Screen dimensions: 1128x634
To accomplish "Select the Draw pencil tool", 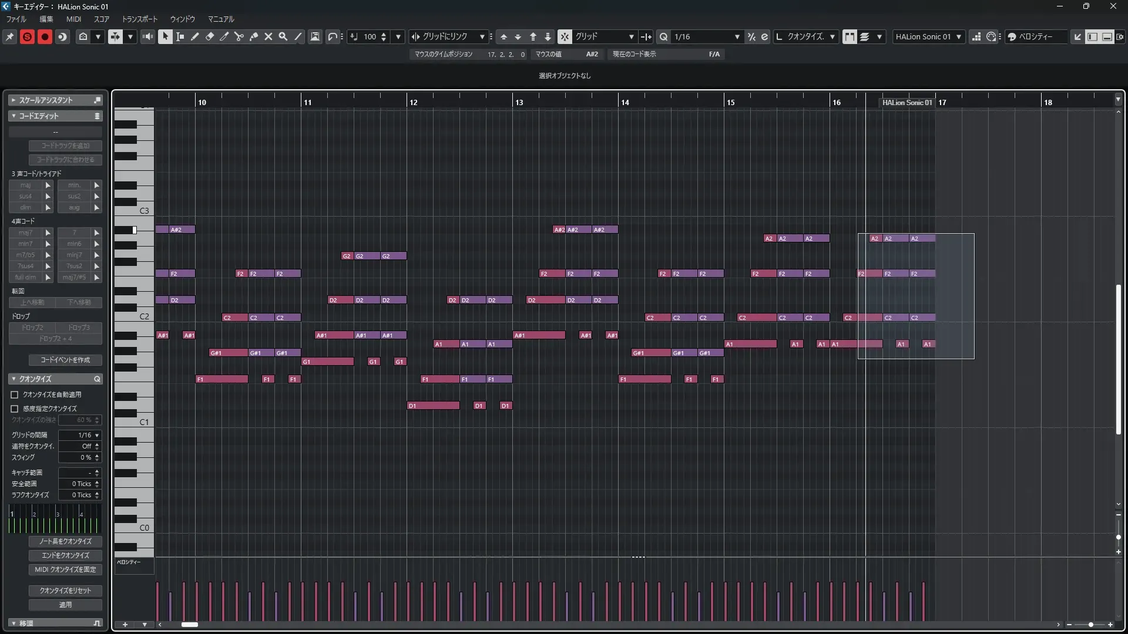I will click(195, 36).
